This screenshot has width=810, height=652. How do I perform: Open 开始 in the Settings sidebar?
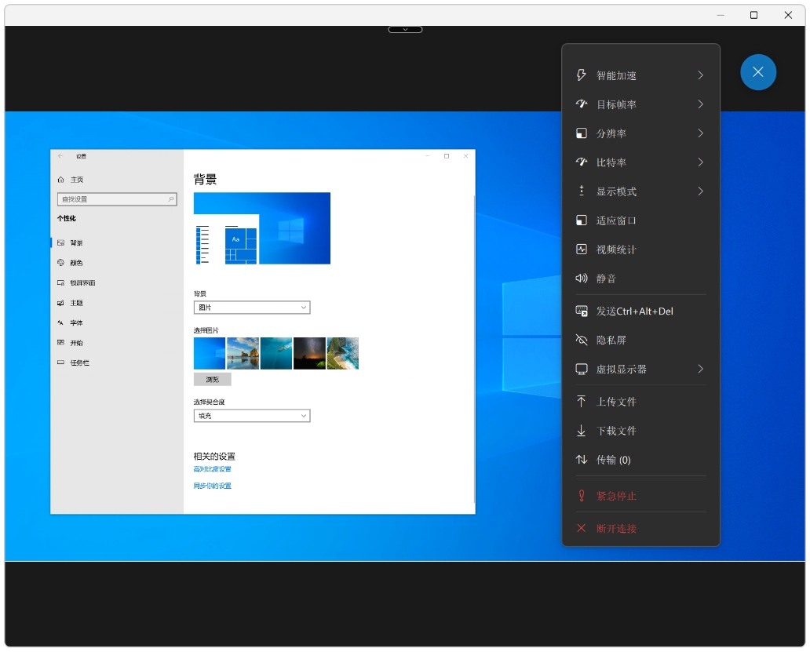pos(117,343)
